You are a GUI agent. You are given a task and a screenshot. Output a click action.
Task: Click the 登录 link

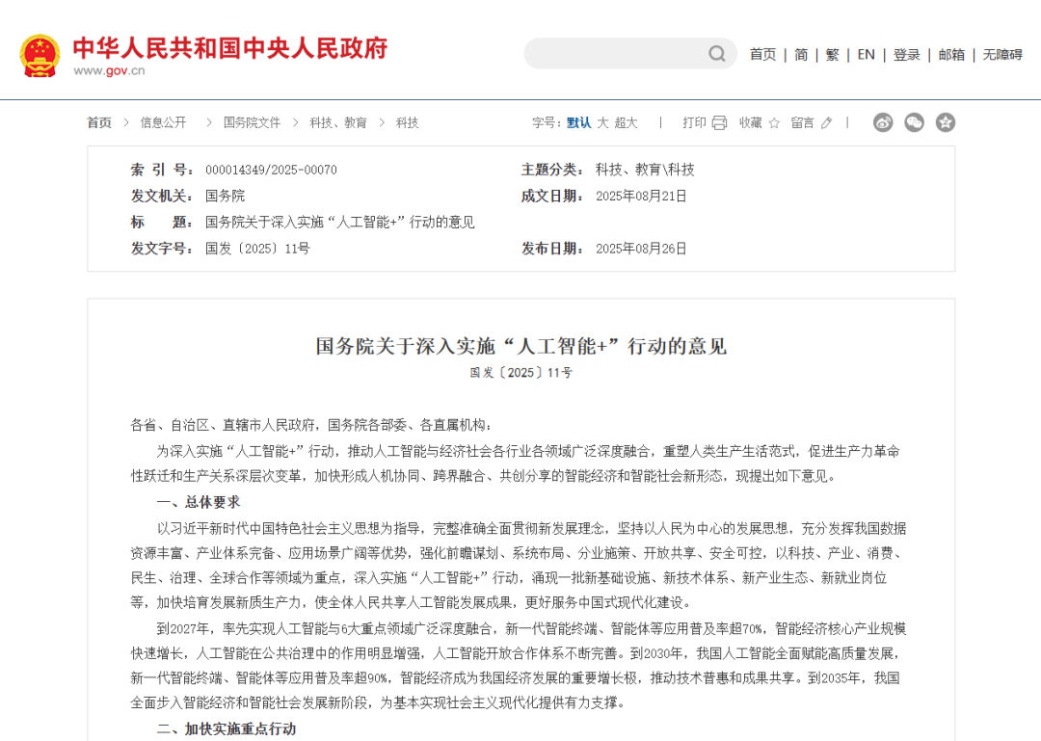[905, 55]
